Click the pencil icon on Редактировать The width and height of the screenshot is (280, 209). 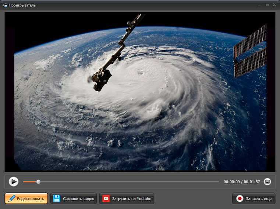12,198
